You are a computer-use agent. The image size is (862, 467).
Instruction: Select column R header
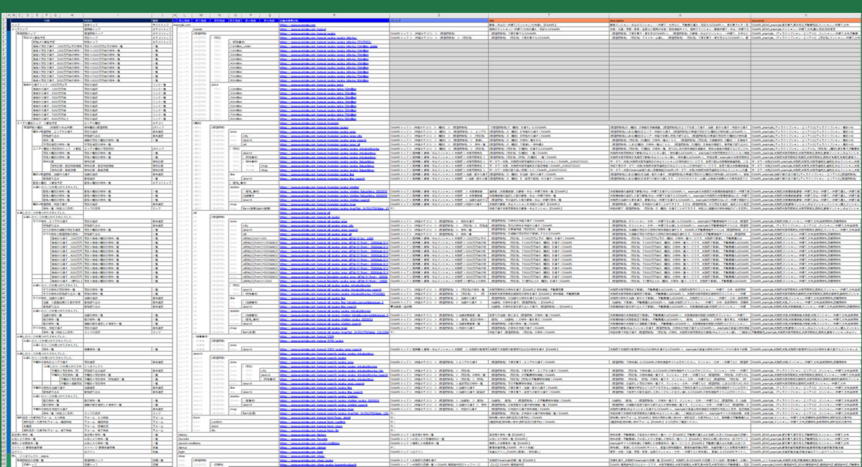334,16
